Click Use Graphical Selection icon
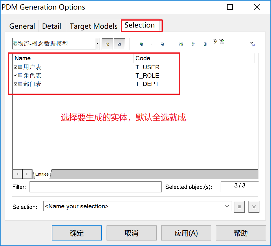271x246 pixels. click(x=181, y=44)
